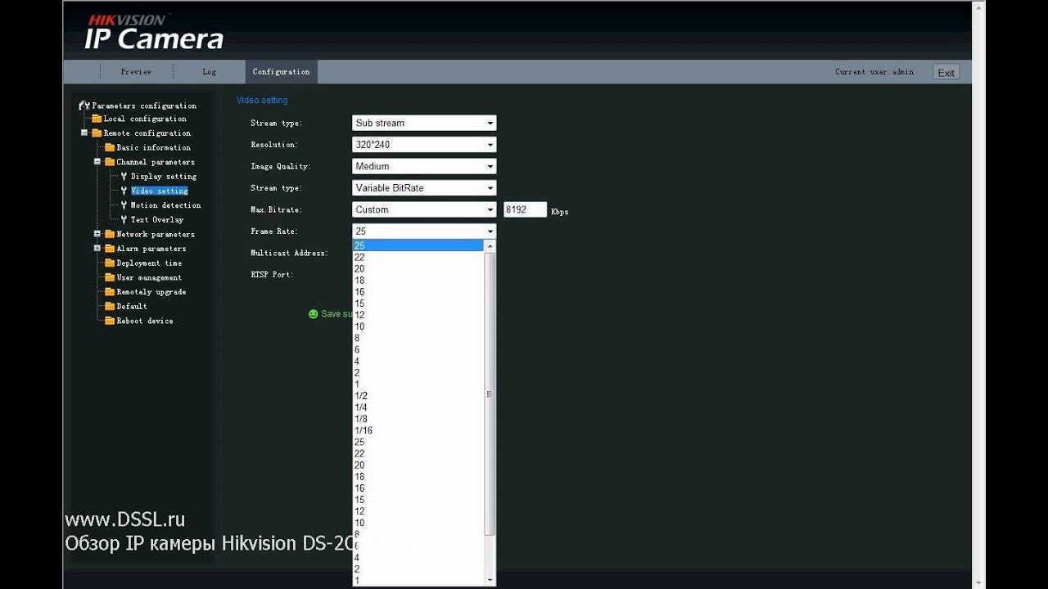Image resolution: width=1048 pixels, height=589 pixels.
Task: Click the frame rate list scrollbar down arrow
Action: tap(490, 580)
